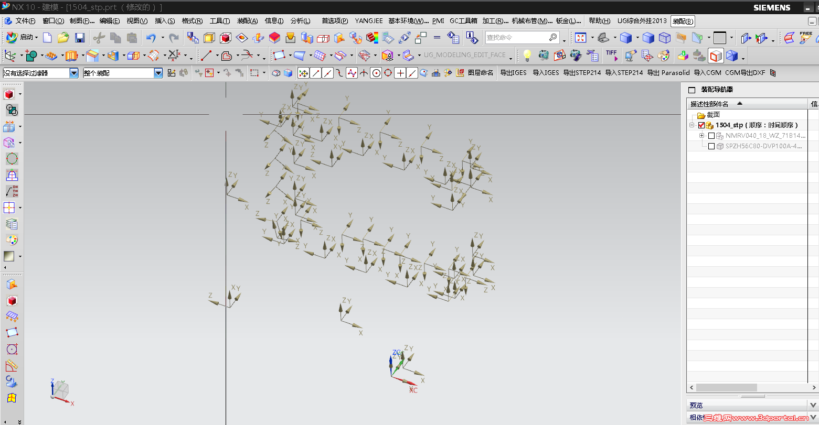Viewport: 819px width, 425px height.
Task: Click the 导出STEP214 button
Action: point(582,73)
